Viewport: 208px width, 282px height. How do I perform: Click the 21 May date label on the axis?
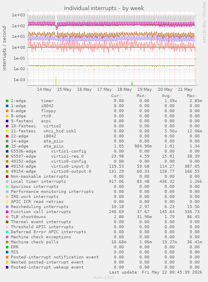(x=185, y=90)
